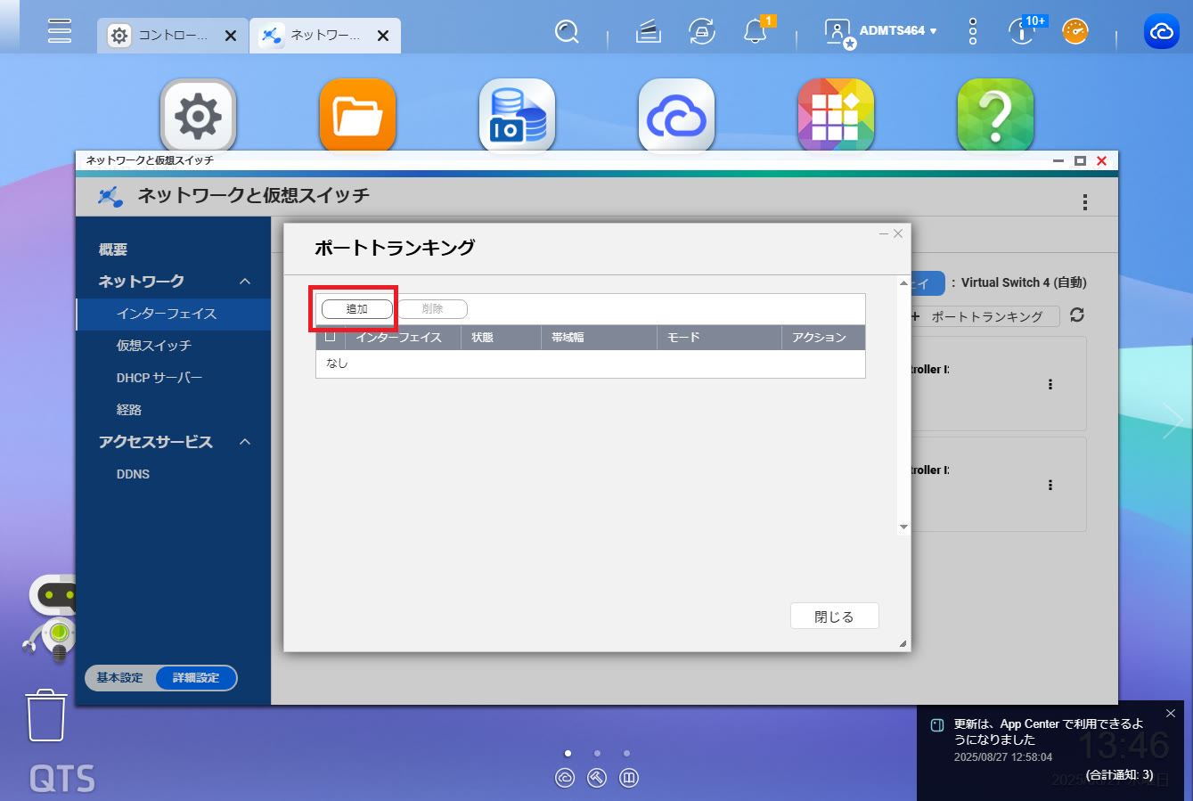This screenshot has width=1193, height=801.
Task: Switch to 詳細設定 mode
Action: [x=196, y=678]
